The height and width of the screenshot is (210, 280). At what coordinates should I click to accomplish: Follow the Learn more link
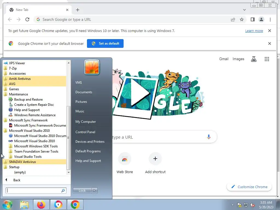pyautogui.click(x=254, y=31)
